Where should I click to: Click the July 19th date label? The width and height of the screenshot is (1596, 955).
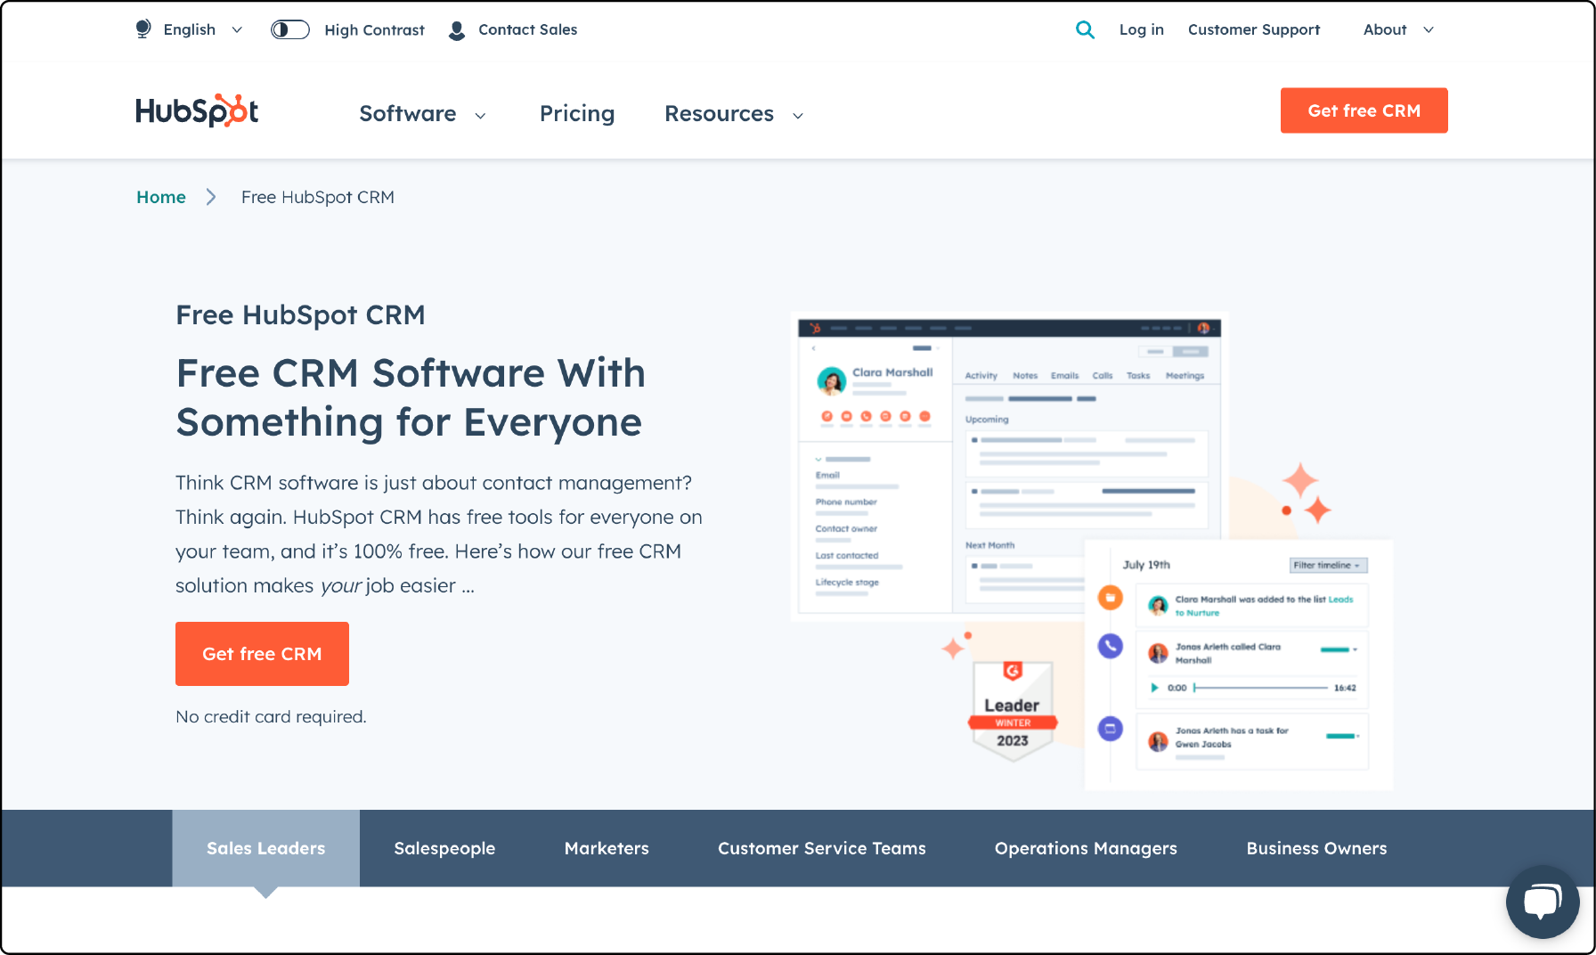tap(1146, 565)
